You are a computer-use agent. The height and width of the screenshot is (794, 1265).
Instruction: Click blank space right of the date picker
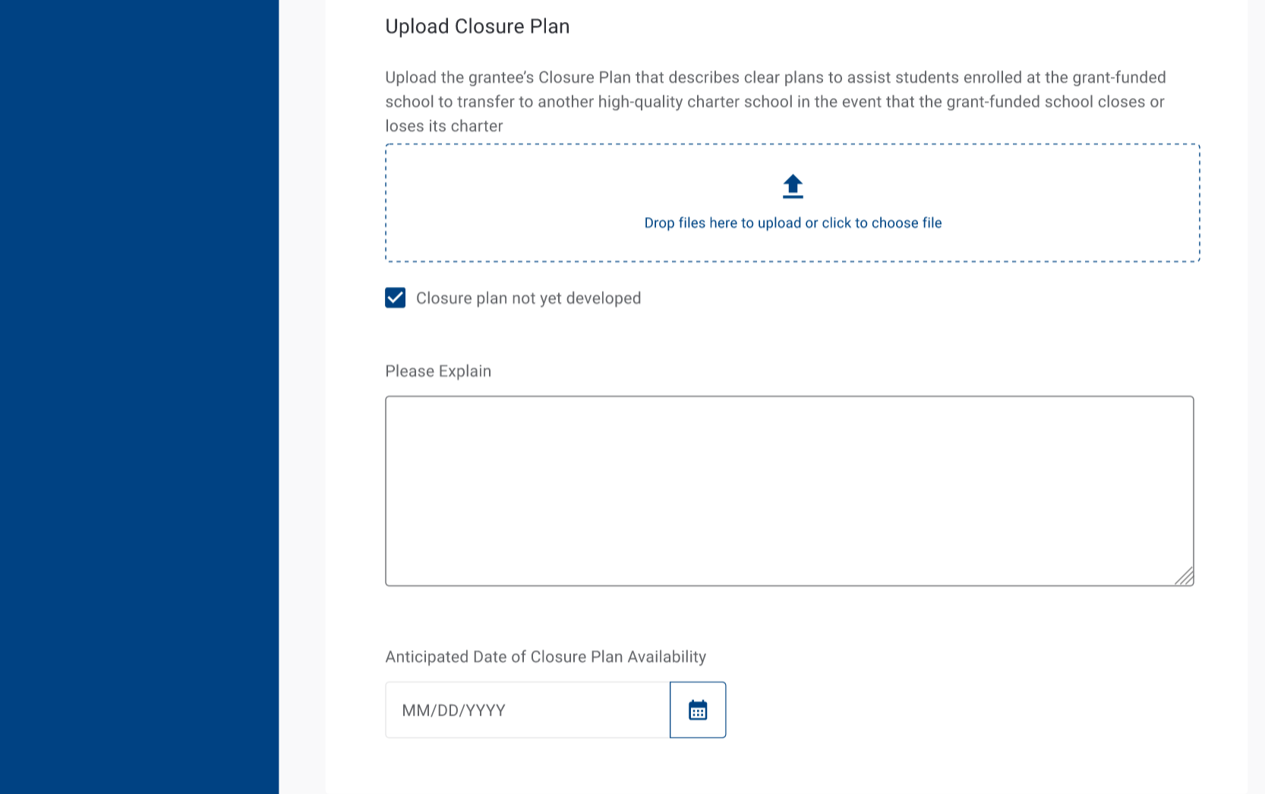point(949,710)
